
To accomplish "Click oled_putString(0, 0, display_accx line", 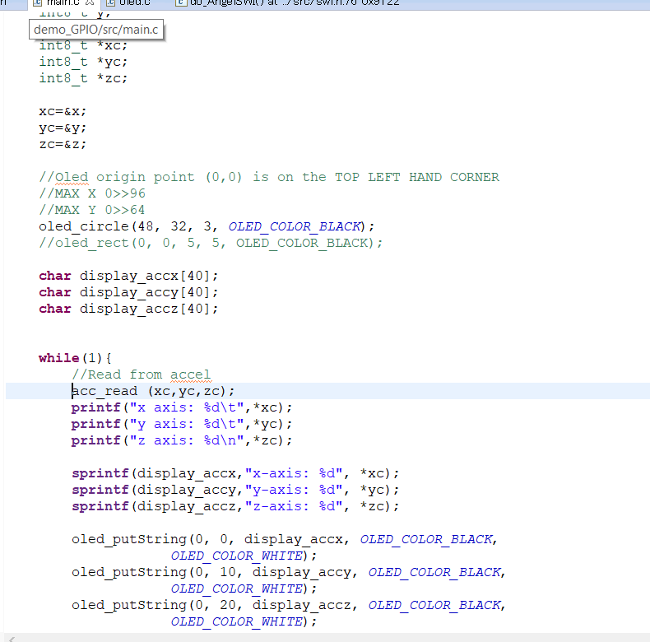I will tap(285, 539).
